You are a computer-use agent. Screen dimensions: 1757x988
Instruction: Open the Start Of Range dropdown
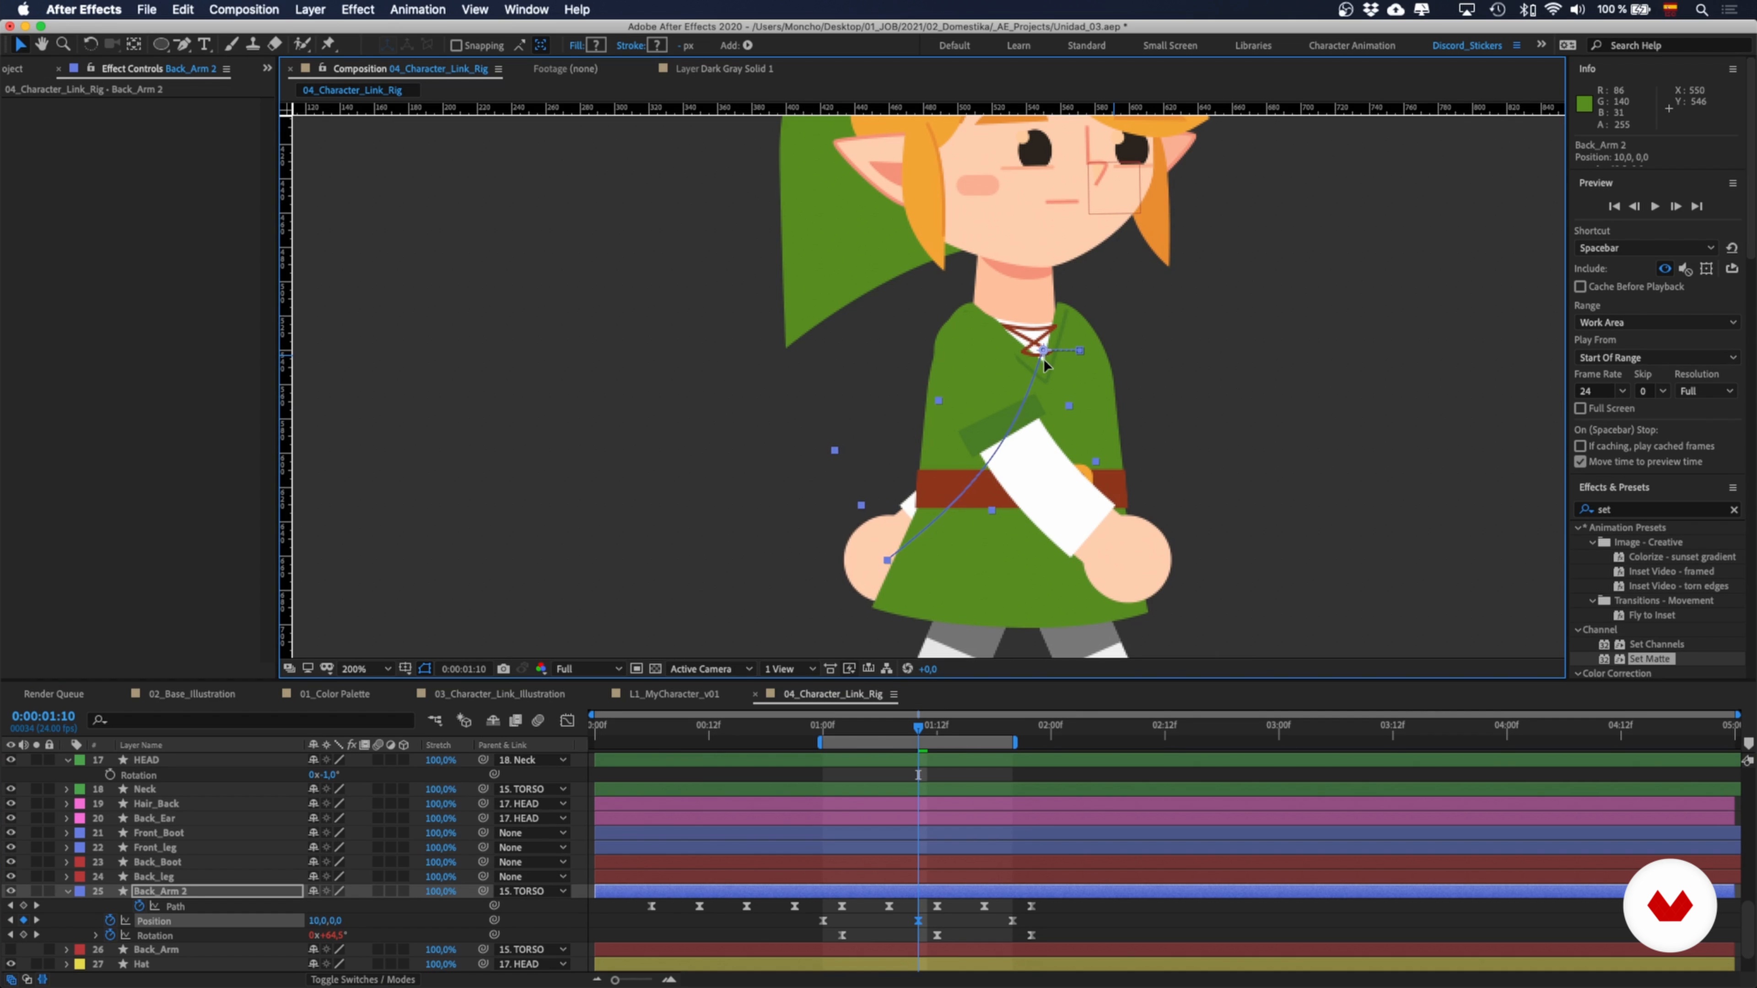pos(1657,358)
